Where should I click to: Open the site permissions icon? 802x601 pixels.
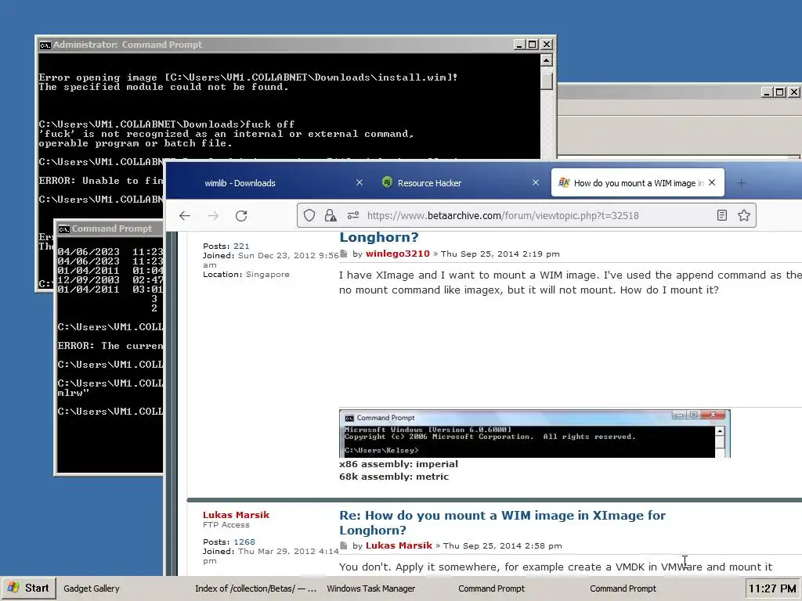coord(353,216)
